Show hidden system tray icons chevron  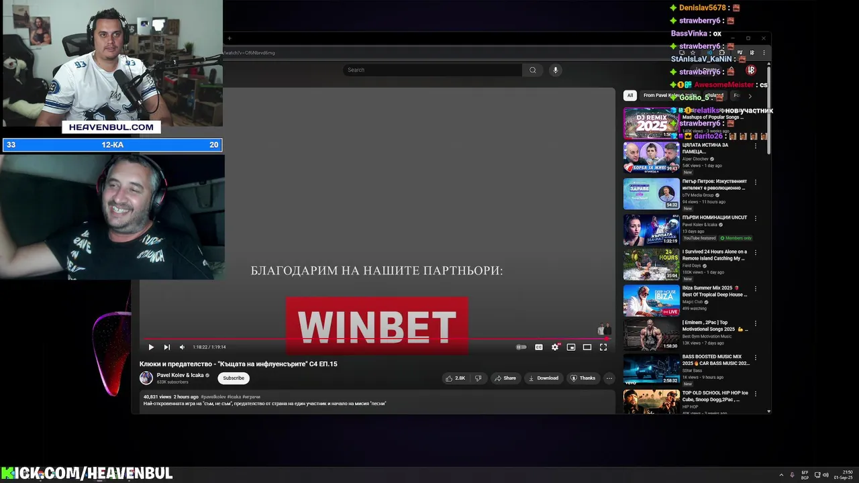tap(781, 475)
